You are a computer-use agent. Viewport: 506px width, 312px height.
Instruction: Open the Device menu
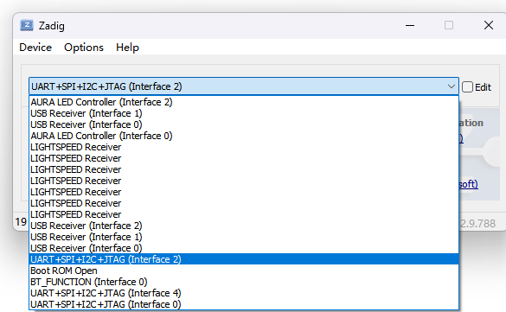point(35,48)
